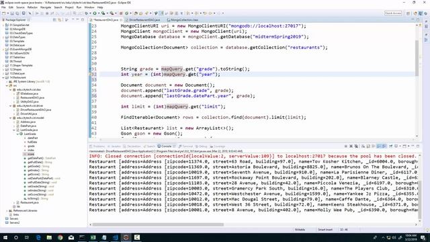Click the console horizontal scrollbar

click(x=158, y=225)
